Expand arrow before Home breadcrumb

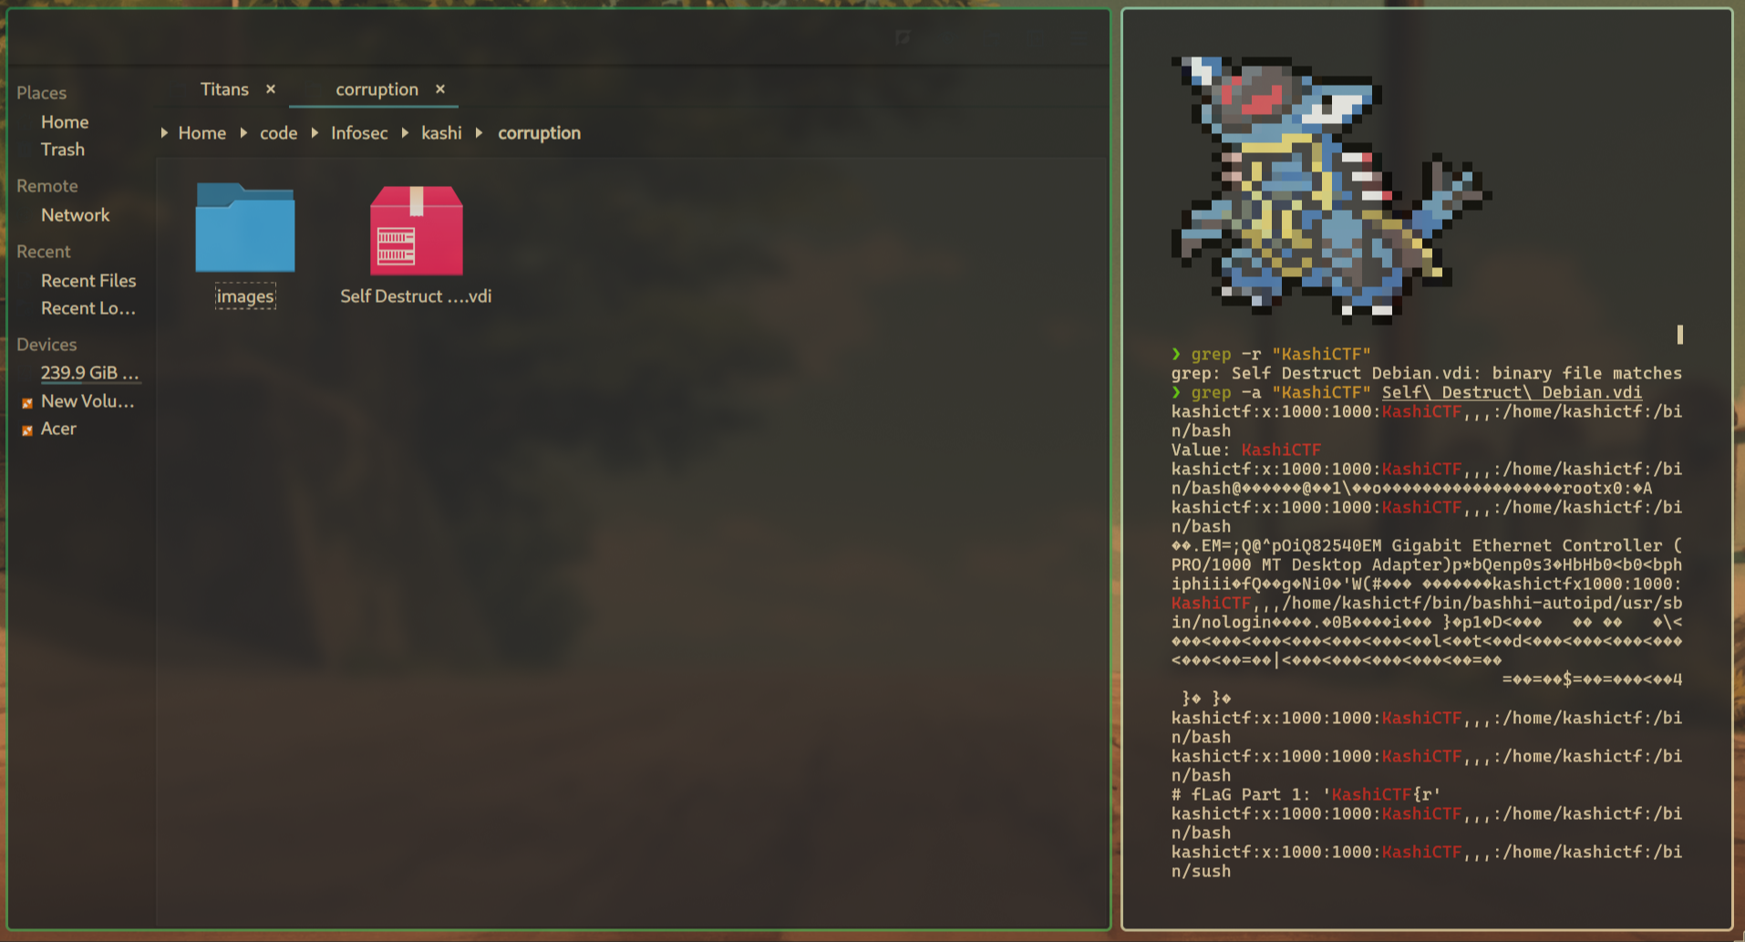pyautogui.click(x=164, y=133)
